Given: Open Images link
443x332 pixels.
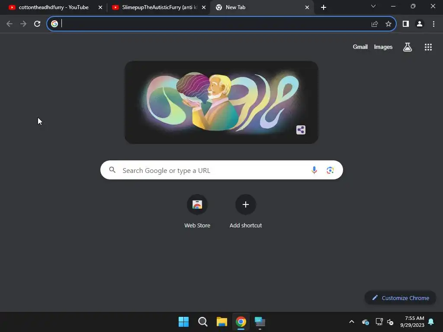Looking at the screenshot, I should [383, 47].
